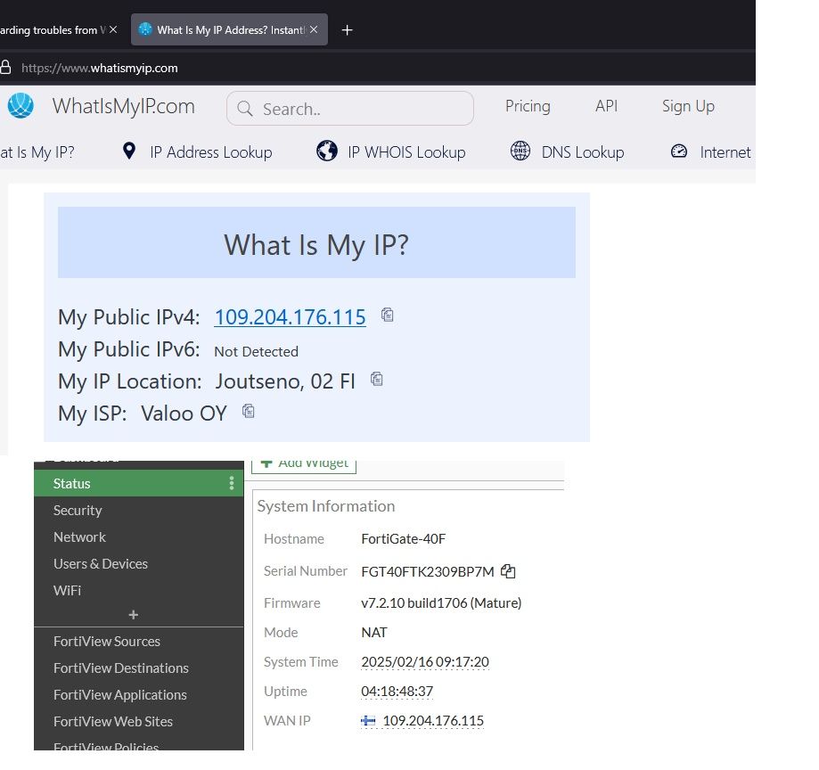The image size is (819, 770).
Task: Click the WAN IP address value
Action: pos(433,721)
